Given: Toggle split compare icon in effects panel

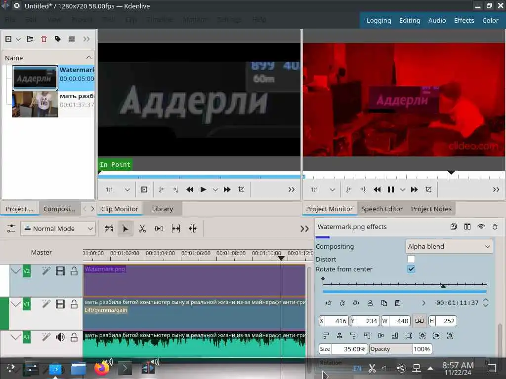Looking at the screenshot, I should [x=467, y=227].
